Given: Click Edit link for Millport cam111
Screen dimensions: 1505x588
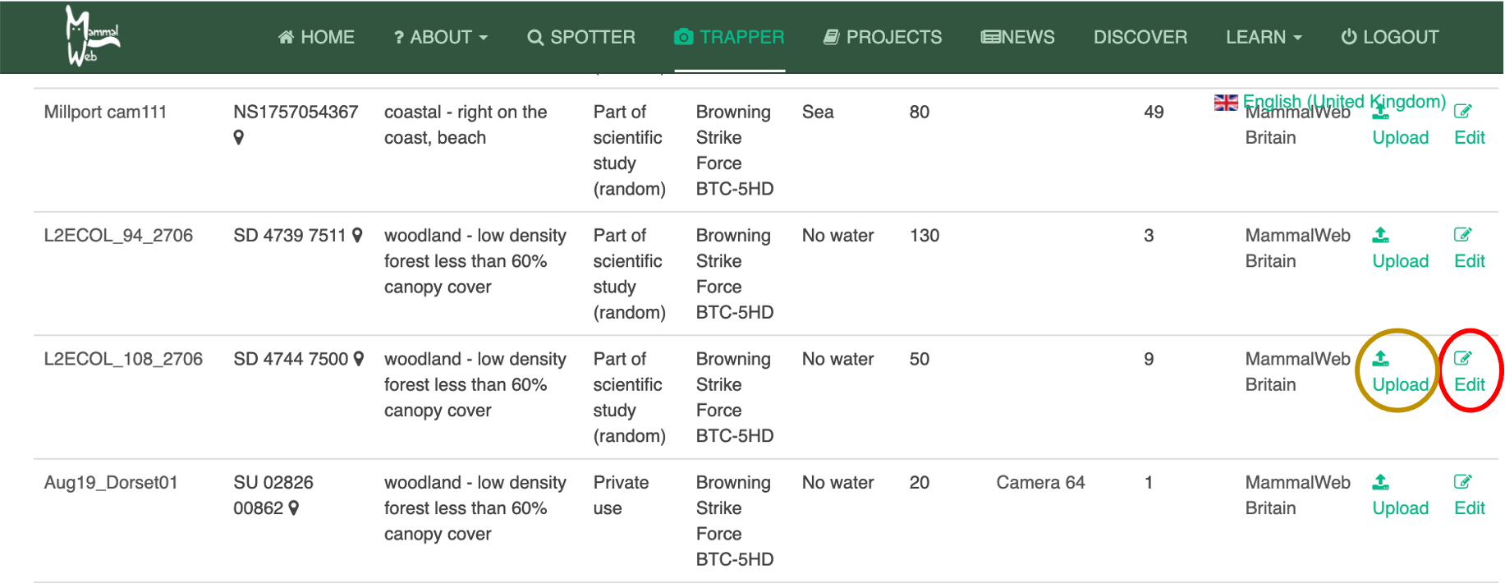Looking at the screenshot, I should coord(1469,138).
